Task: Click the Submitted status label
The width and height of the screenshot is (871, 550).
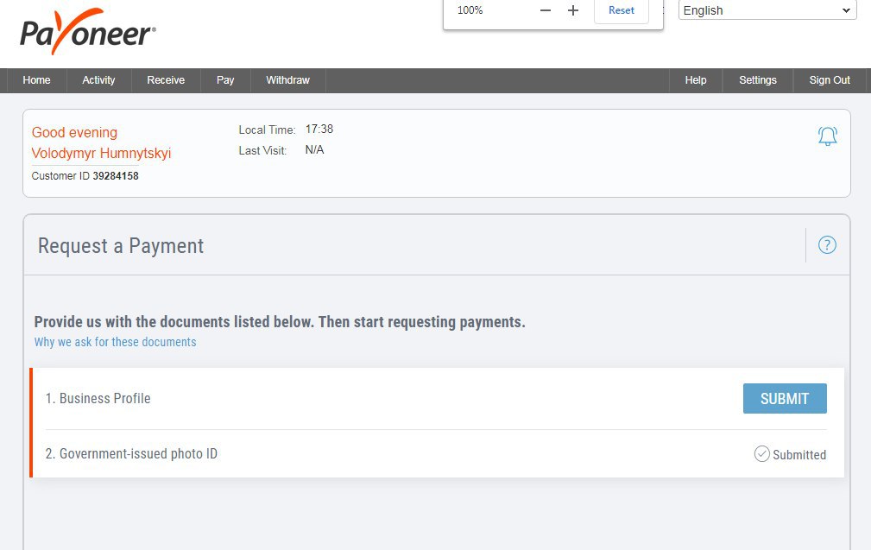Action: 799,454
